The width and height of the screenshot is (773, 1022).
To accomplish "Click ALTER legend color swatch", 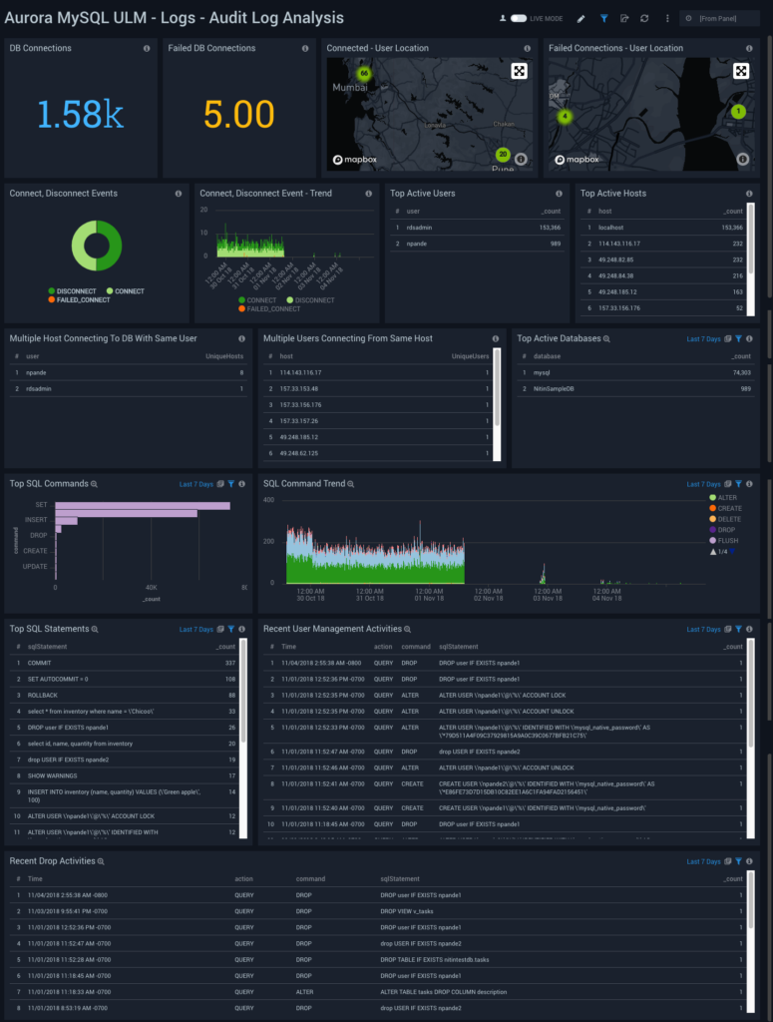I will tap(712, 497).
